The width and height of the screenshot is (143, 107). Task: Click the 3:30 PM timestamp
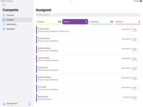[x=134, y=50]
